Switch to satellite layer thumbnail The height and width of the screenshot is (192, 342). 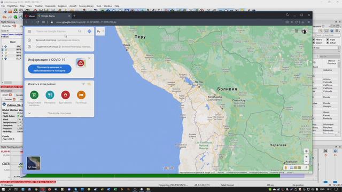pos(34,163)
